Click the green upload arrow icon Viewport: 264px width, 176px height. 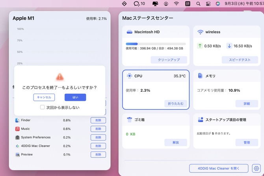pos(200,46)
